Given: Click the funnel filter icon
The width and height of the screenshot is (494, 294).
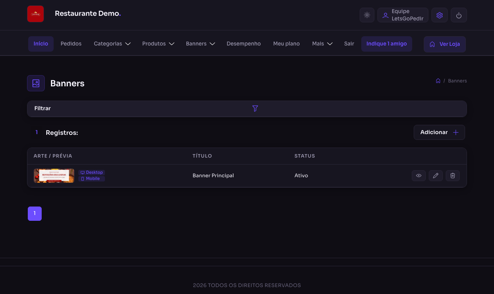Looking at the screenshot, I should [255, 109].
